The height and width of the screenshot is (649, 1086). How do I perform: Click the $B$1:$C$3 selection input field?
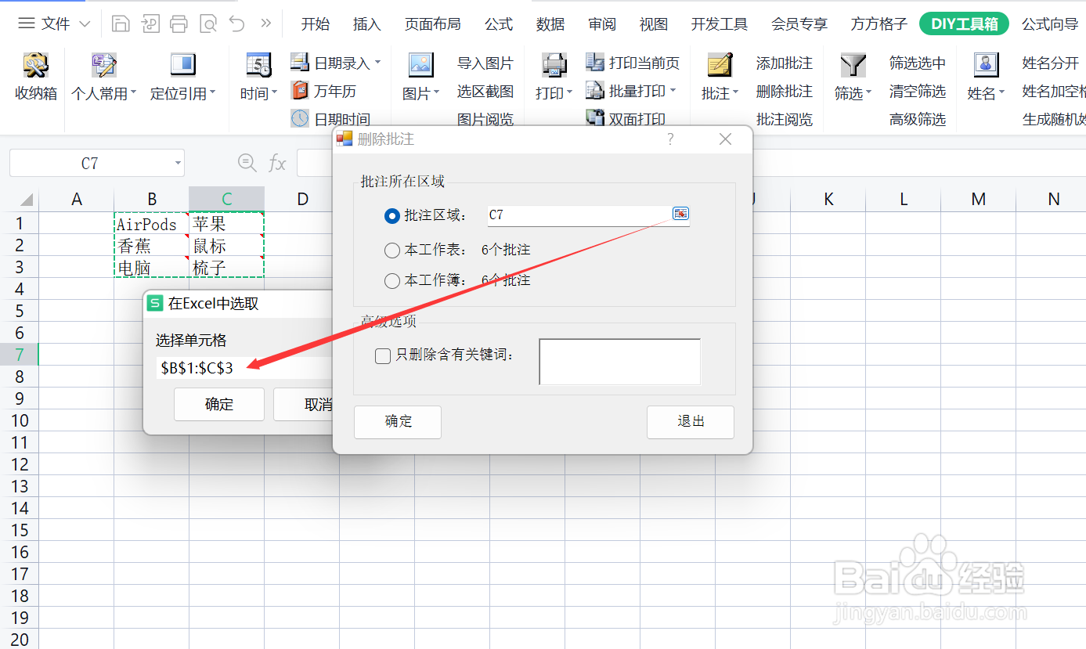tap(244, 367)
